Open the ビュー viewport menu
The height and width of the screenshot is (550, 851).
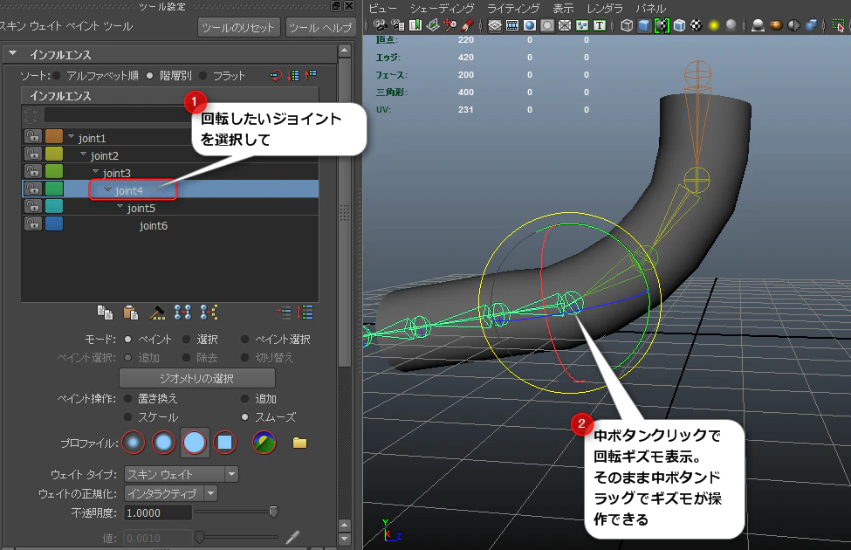coord(382,8)
